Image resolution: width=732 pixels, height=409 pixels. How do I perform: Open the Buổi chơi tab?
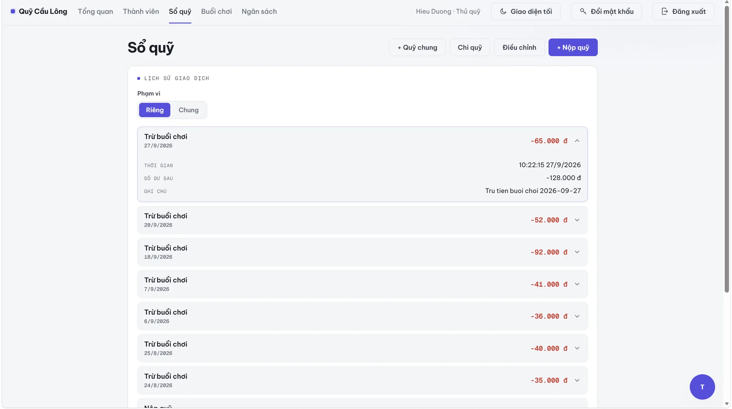tap(216, 11)
